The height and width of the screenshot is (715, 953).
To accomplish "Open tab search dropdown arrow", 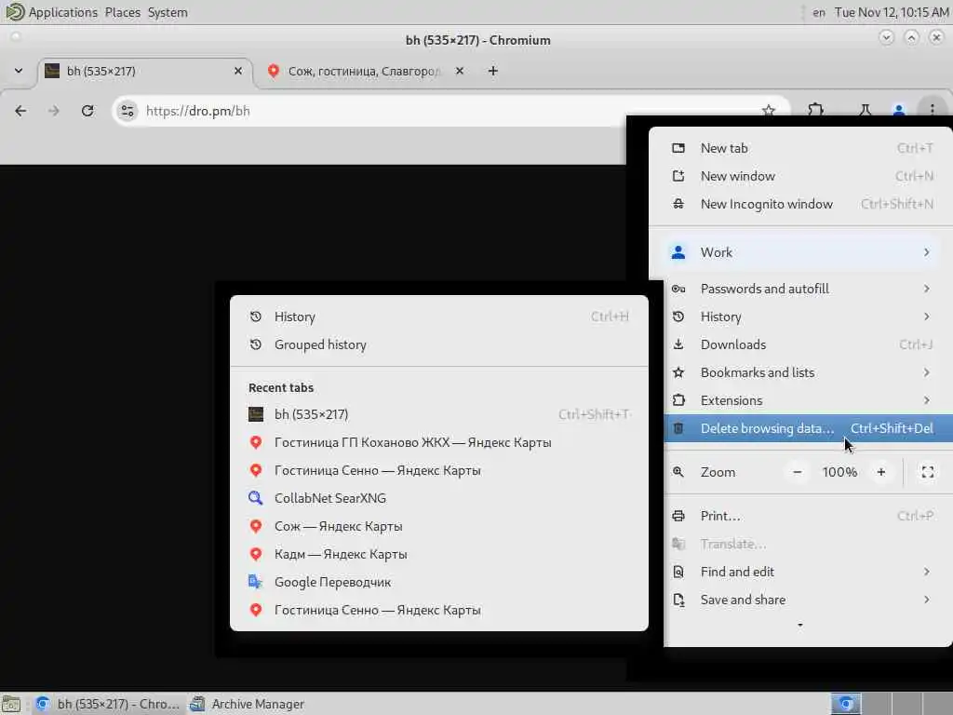I will click(19, 71).
